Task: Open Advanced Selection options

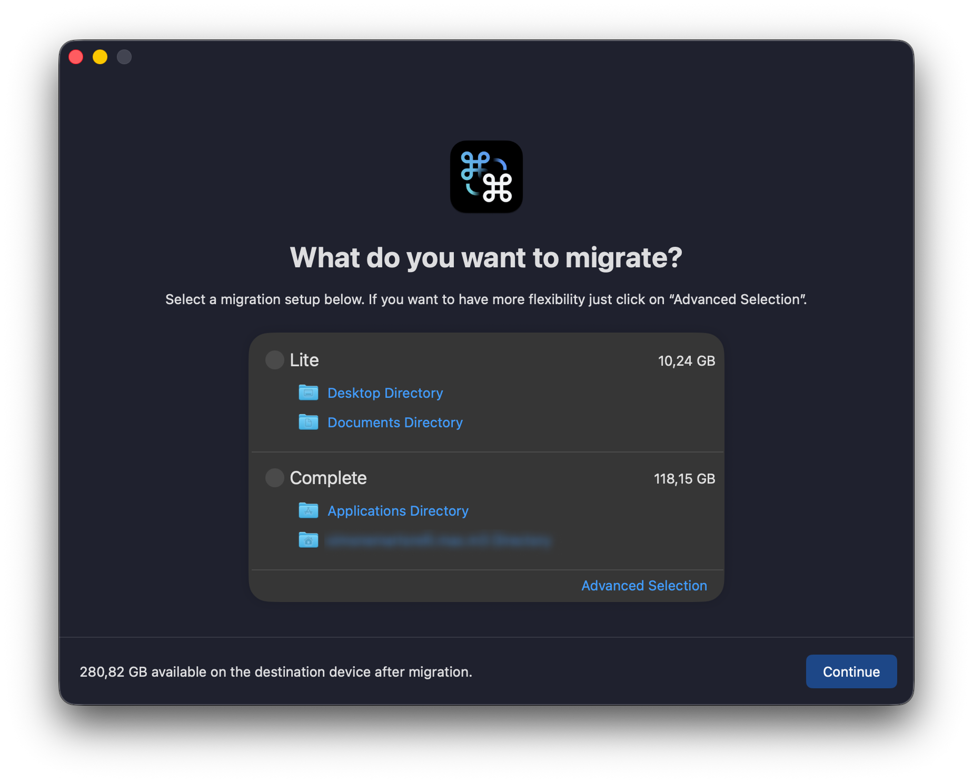Action: tap(644, 586)
